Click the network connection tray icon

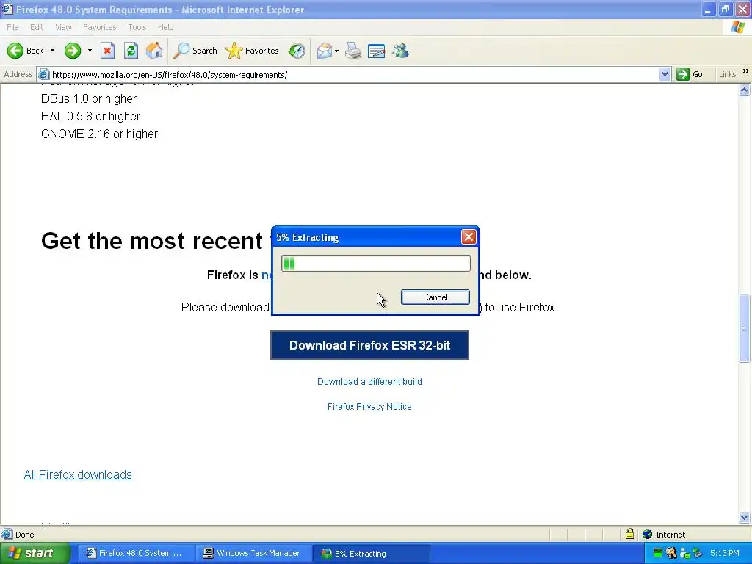coord(684,554)
